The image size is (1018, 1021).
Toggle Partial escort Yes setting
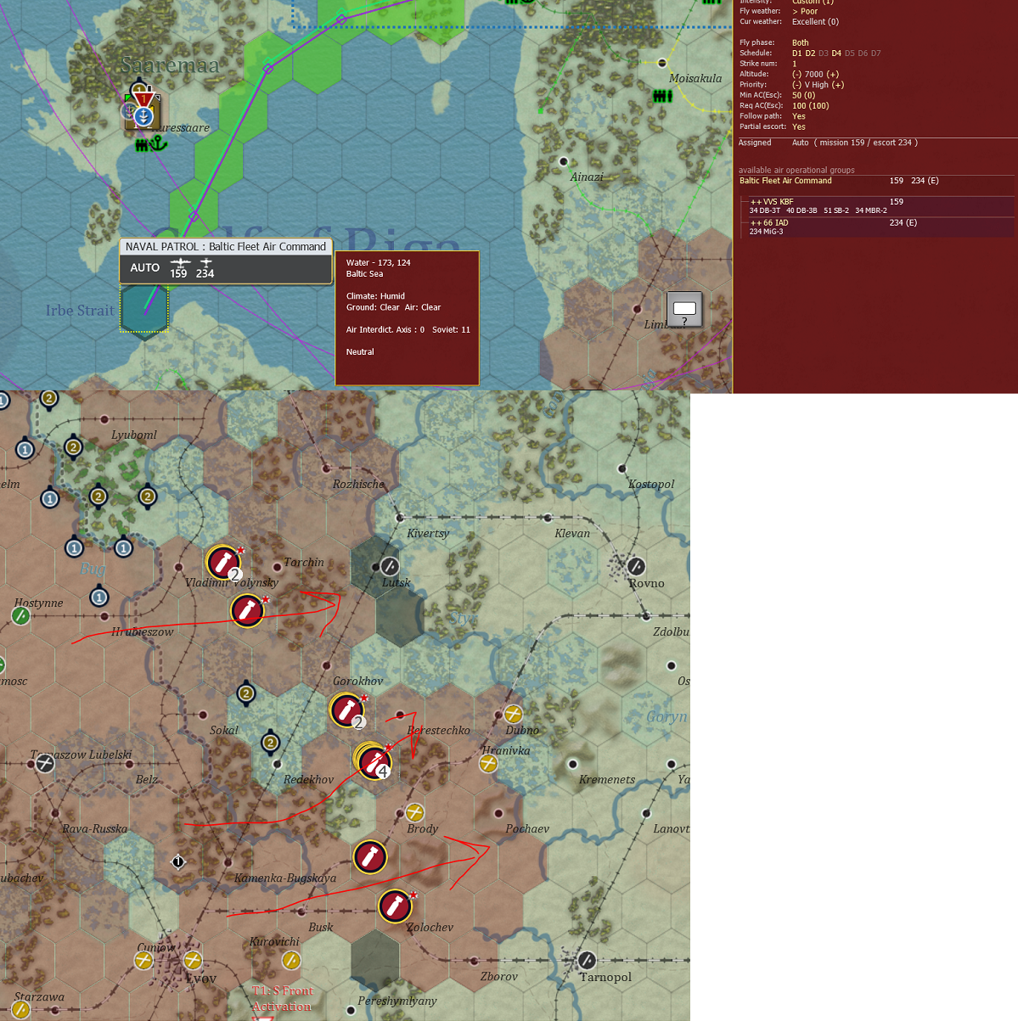pyautogui.click(x=799, y=127)
